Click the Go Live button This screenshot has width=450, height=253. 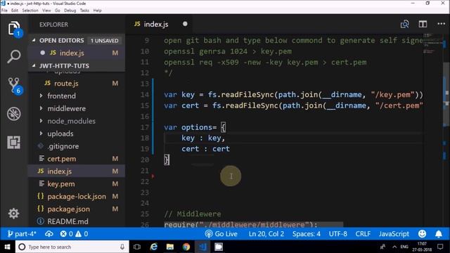tap(221, 234)
